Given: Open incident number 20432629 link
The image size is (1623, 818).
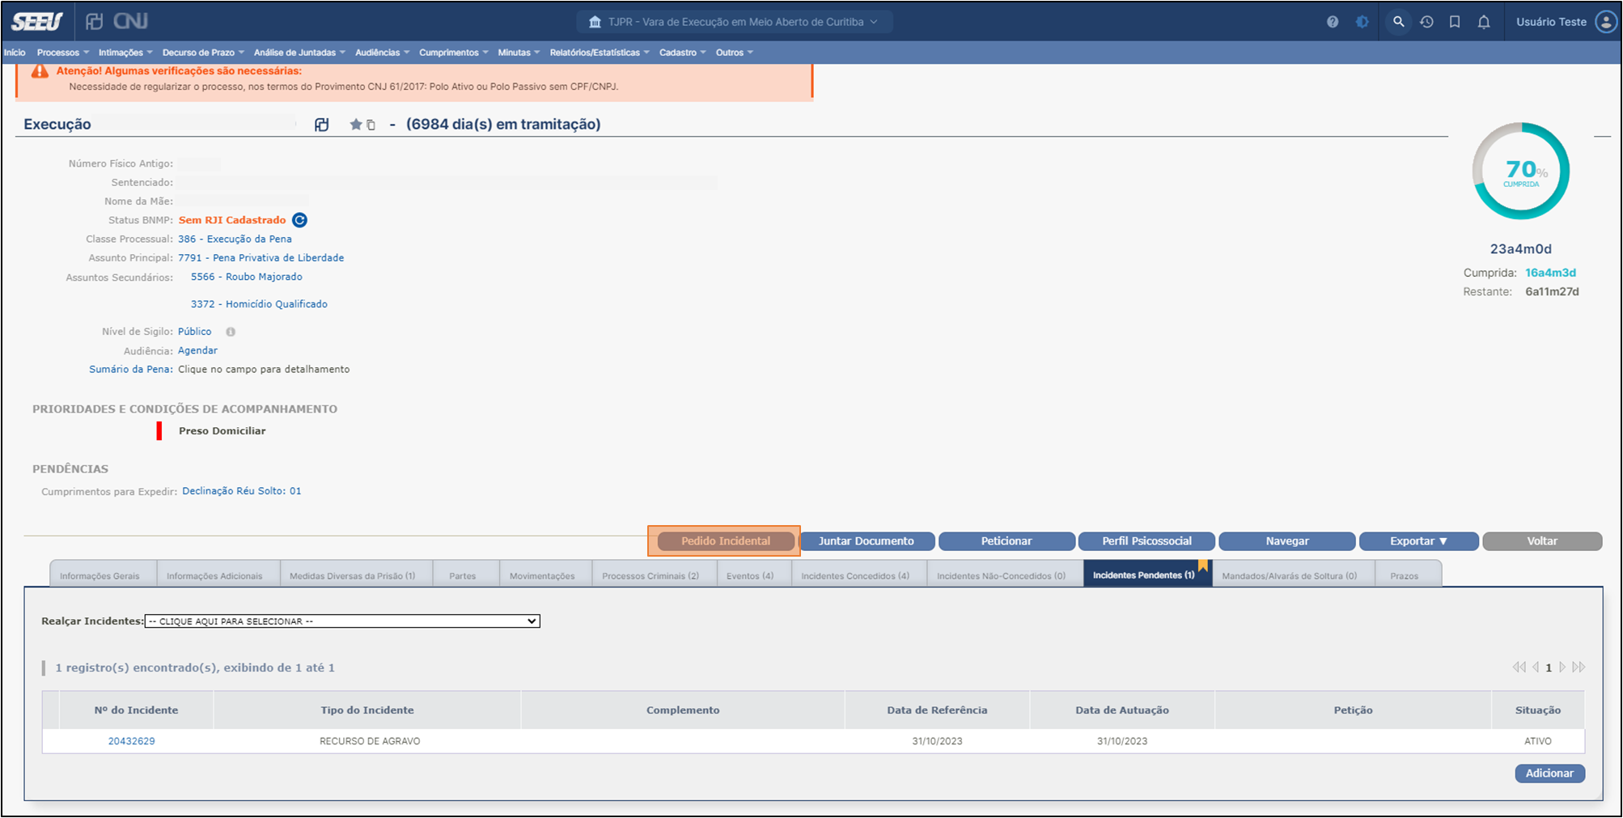Looking at the screenshot, I should tap(132, 741).
